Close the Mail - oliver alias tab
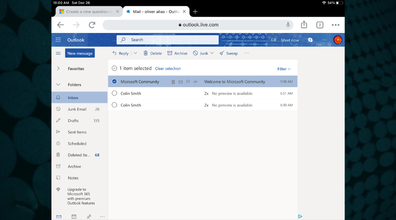 pyautogui.click(x=184, y=11)
